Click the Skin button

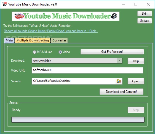pos(145,14)
